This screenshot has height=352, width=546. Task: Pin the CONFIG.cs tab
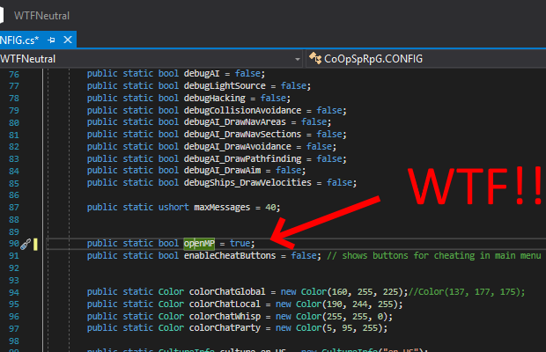(x=52, y=40)
